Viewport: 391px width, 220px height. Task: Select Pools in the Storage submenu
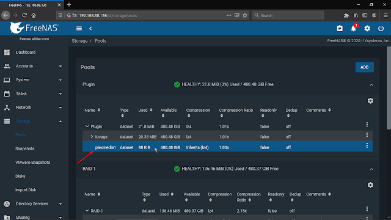20,135
